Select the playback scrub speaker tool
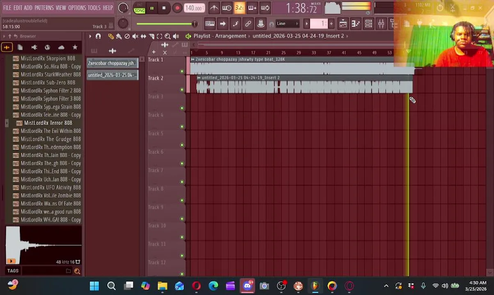Viewport: 494px width, 295px height. 176,36
